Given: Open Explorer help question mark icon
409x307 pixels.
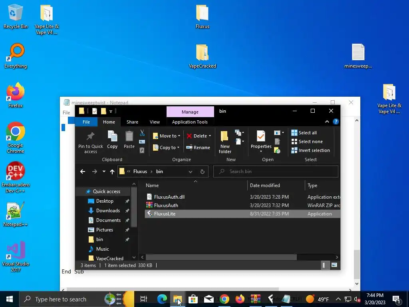Looking at the screenshot, I should coord(336,122).
